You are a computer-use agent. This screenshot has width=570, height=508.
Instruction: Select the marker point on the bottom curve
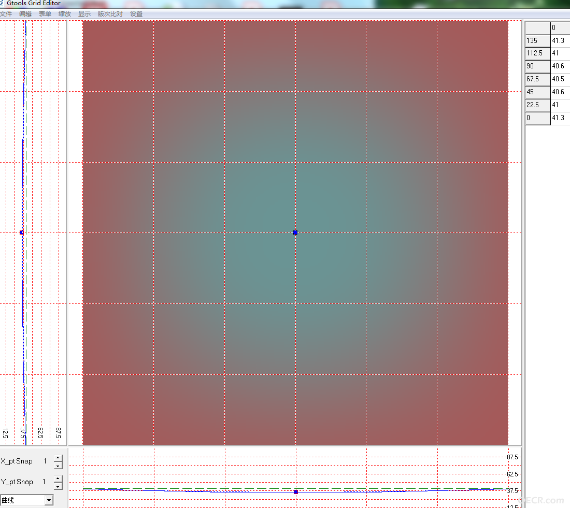(x=296, y=492)
